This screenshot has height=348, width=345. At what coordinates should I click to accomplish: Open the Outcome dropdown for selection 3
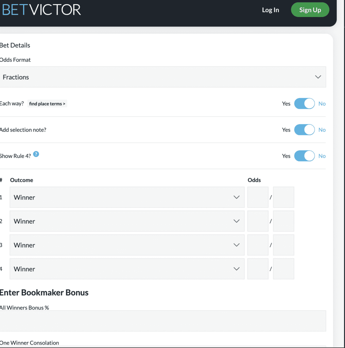coord(127,245)
